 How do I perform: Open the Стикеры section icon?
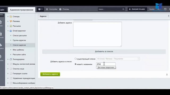[11, 16]
